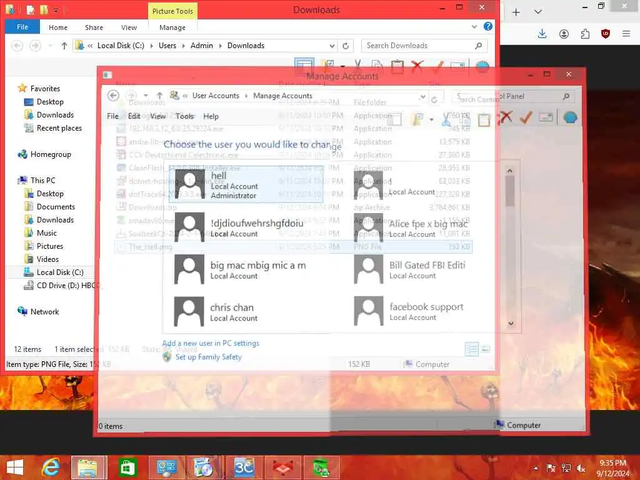This screenshot has height=480, width=640.
Task: Click the red X Delete icon in Manage Accounts
Action: point(506,118)
